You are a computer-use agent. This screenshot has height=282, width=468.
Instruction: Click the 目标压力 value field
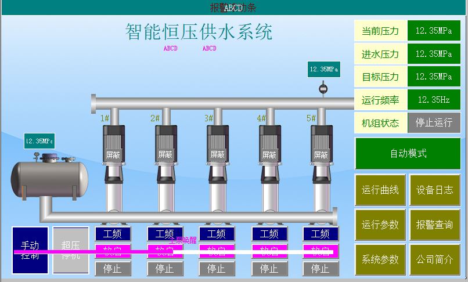434,77
